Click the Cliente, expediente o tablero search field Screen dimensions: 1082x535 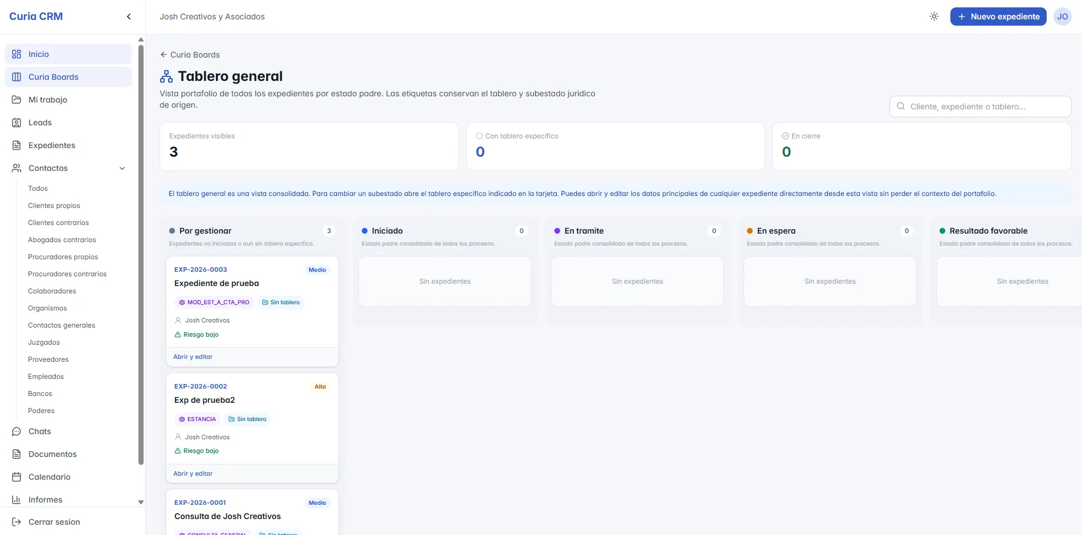(980, 107)
